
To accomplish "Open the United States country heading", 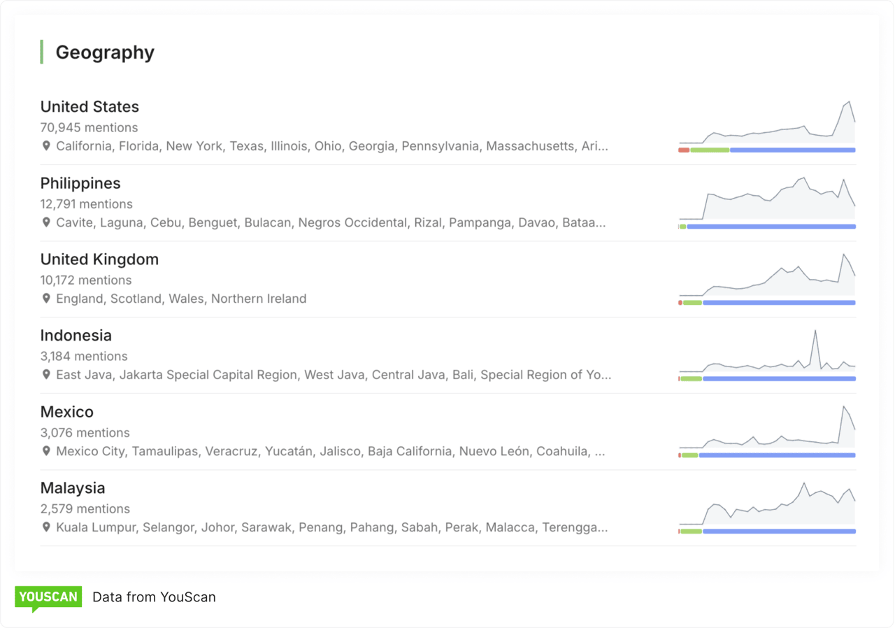I will 89,107.
